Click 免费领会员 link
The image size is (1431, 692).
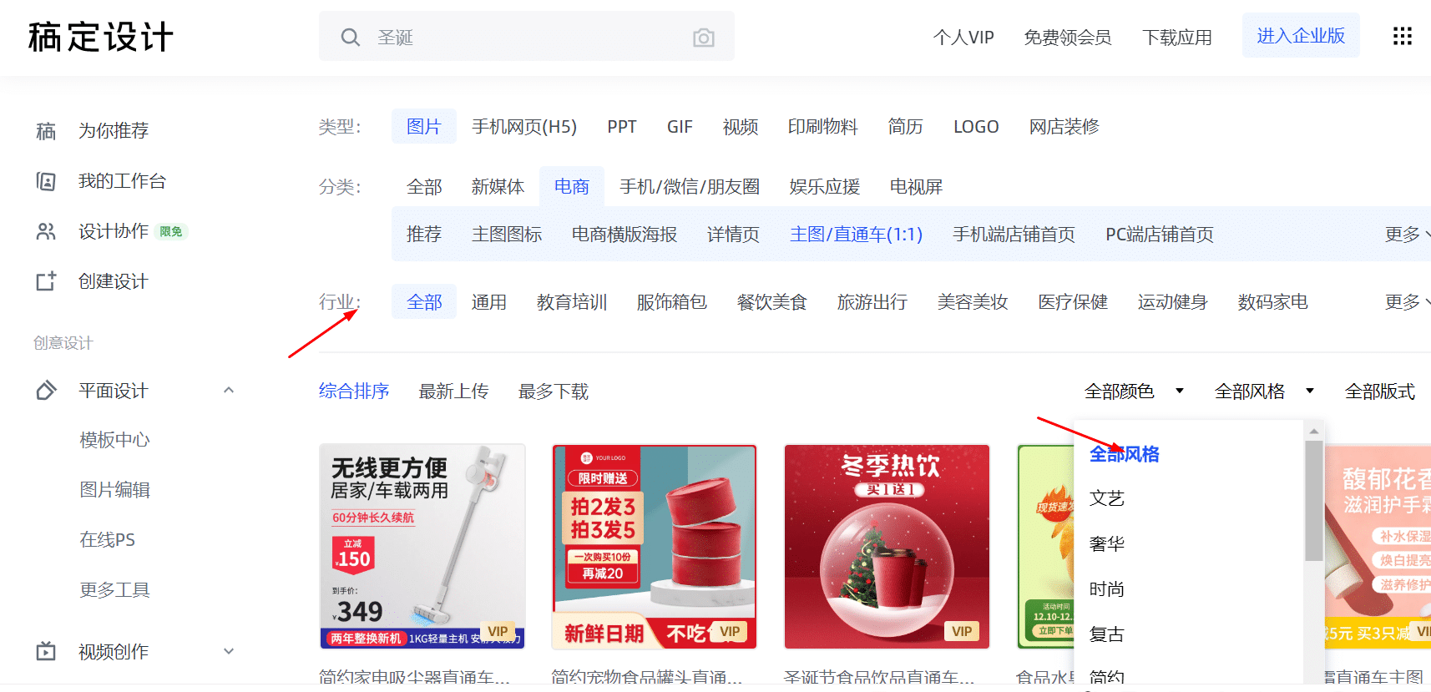tap(1068, 38)
